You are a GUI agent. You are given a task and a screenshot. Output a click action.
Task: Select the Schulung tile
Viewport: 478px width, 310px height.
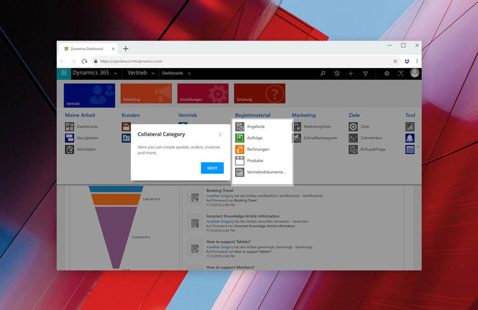(x=259, y=93)
